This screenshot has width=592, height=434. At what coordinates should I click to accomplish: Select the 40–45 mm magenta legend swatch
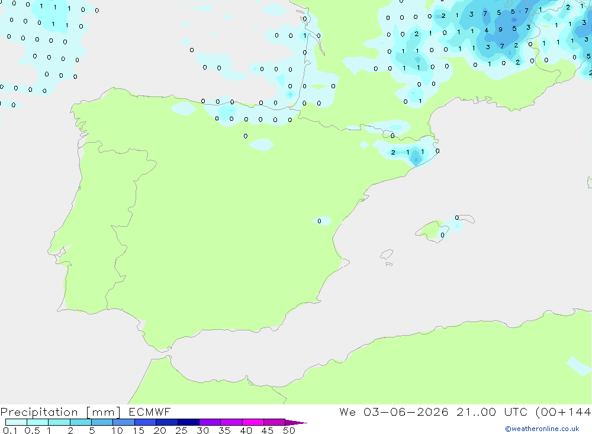(x=253, y=422)
